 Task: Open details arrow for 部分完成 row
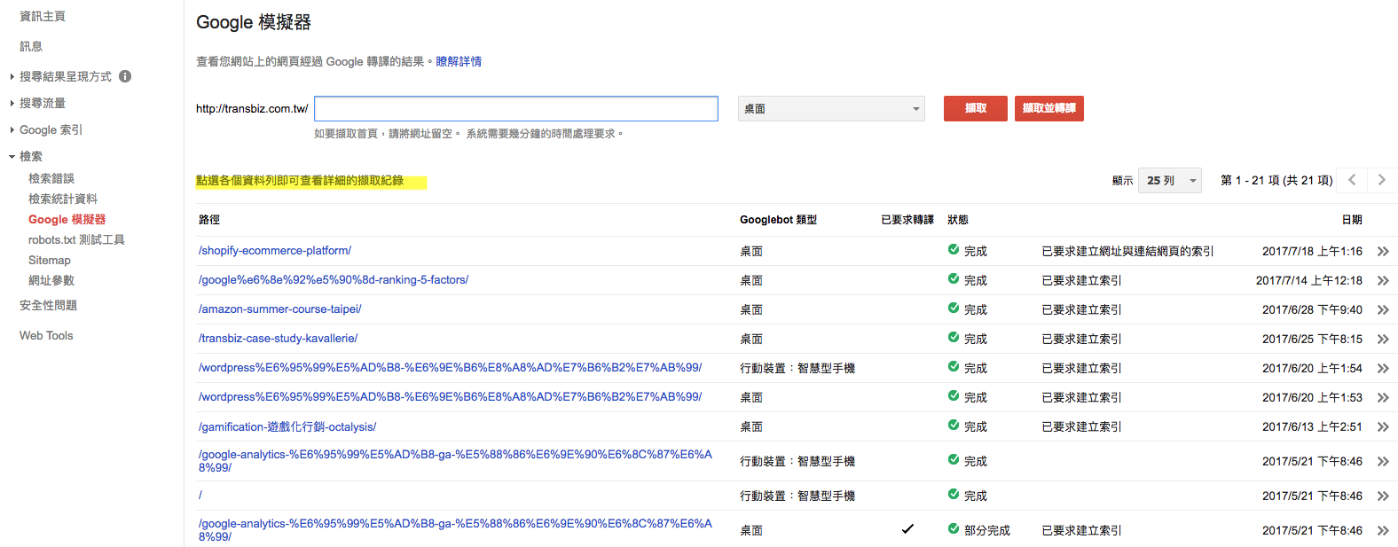[x=1382, y=531]
